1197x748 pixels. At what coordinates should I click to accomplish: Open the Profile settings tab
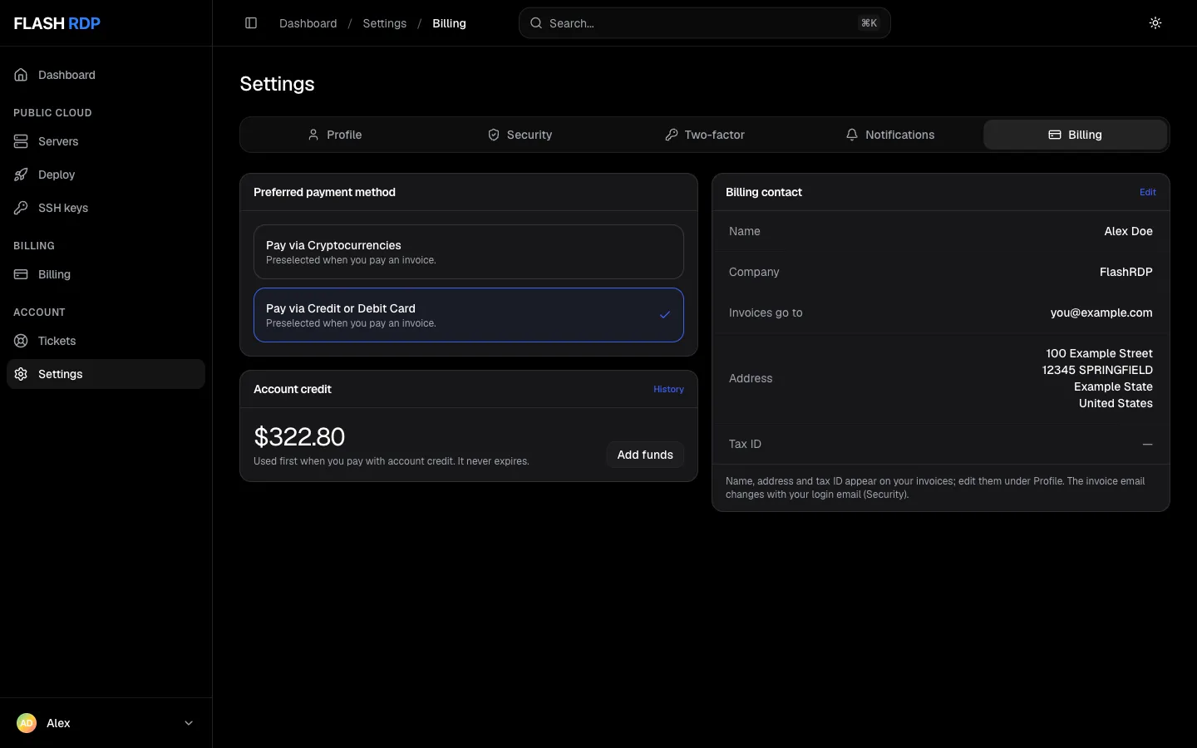pyautogui.click(x=335, y=135)
